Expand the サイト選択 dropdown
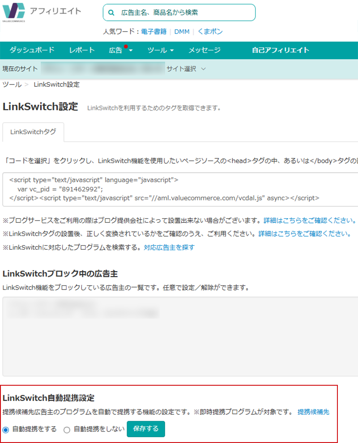358x443 pixels. coord(186,69)
